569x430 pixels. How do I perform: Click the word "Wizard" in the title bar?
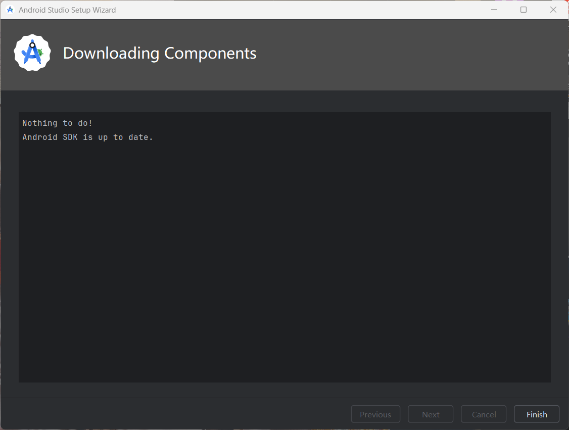pyautogui.click(x=104, y=10)
